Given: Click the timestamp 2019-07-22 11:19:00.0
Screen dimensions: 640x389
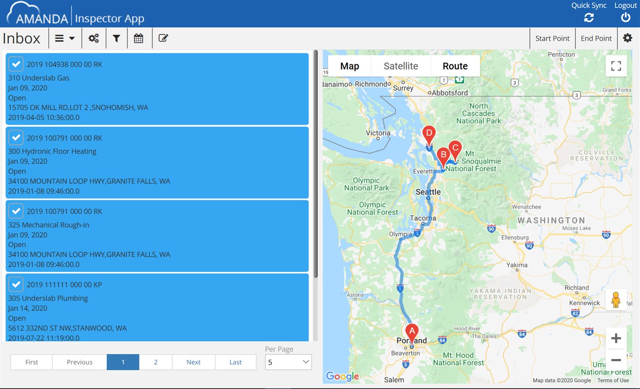Looking at the screenshot, I should (x=44, y=338).
